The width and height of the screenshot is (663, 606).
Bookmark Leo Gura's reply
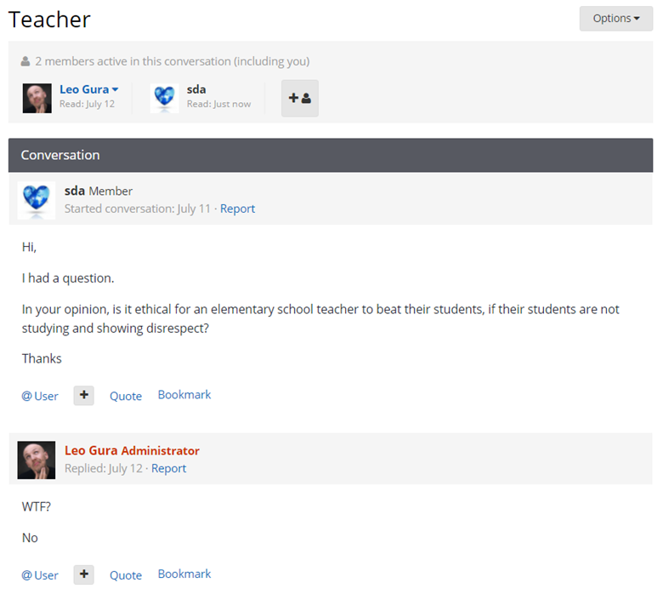[x=184, y=574]
